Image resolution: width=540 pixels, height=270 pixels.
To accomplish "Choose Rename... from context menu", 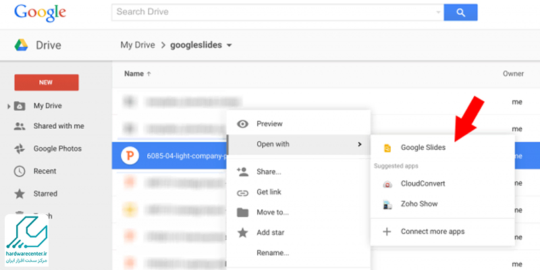I will coord(273,253).
